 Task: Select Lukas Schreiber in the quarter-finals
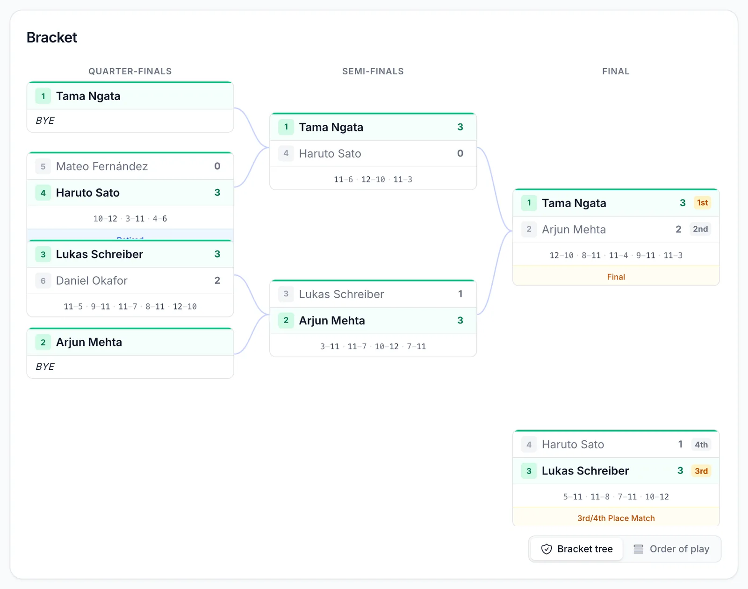130,254
